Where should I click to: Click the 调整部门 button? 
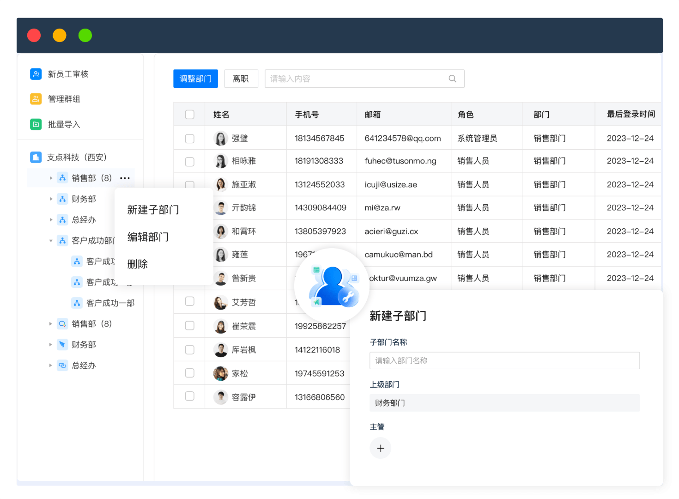195,79
